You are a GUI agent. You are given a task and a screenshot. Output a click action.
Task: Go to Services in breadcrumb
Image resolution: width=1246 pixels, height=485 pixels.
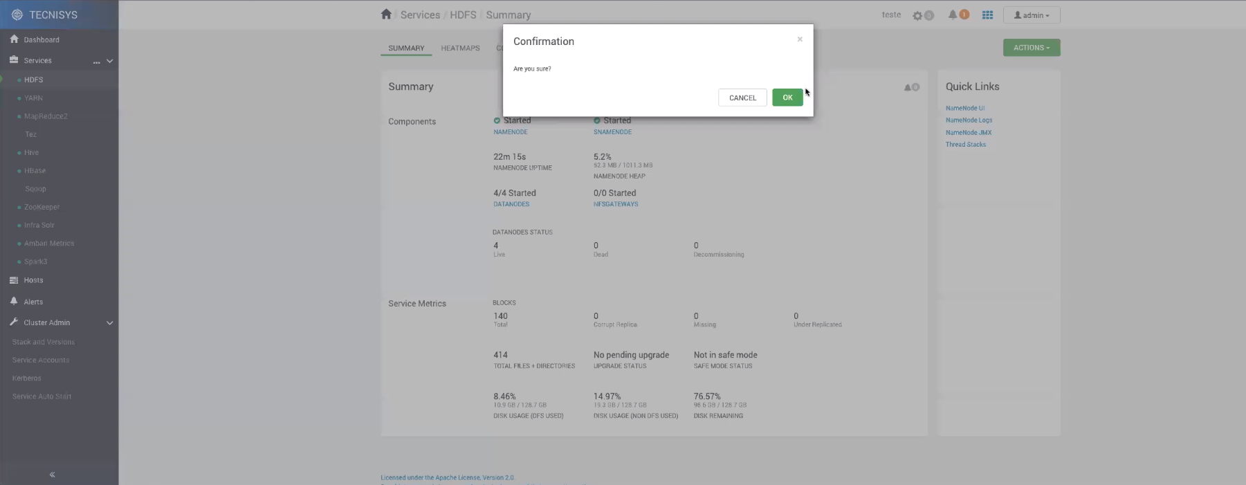click(420, 15)
